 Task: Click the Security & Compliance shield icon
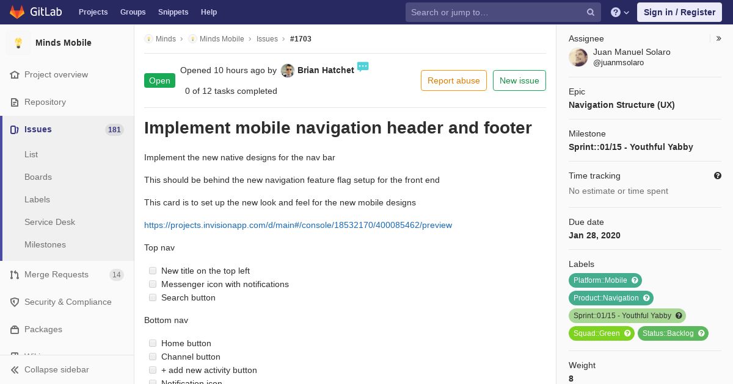(x=15, y=302)
